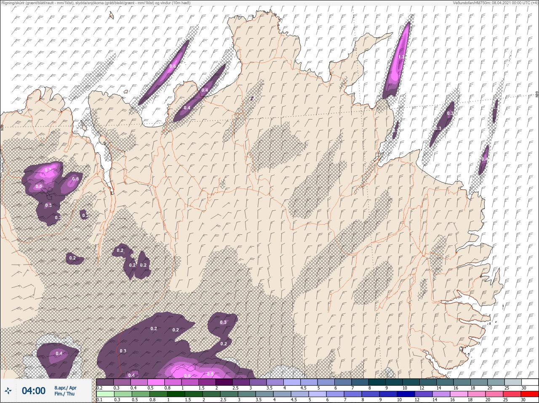539x403 pixels.
Task: Click the N99 label on the right map edge
Action: click(x=537, y=95)
